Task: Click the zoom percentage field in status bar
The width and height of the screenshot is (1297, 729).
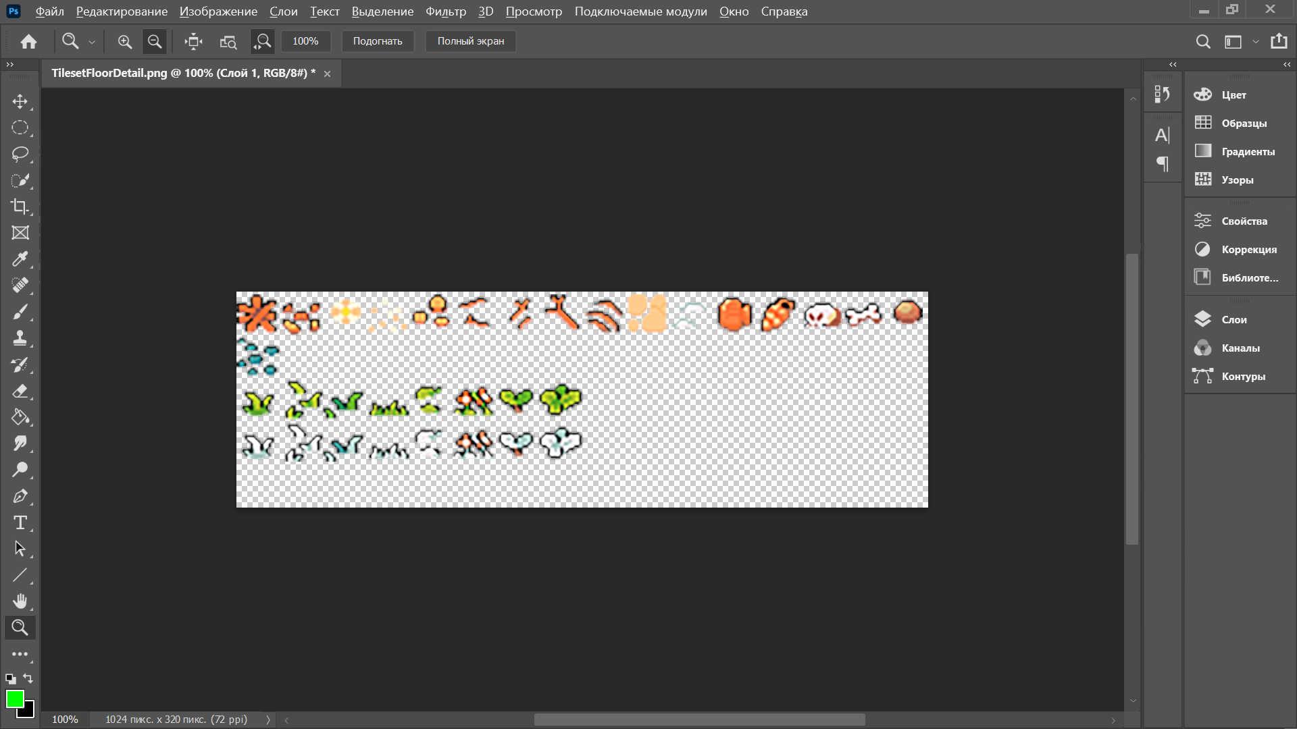Action: tap(66, 720)
